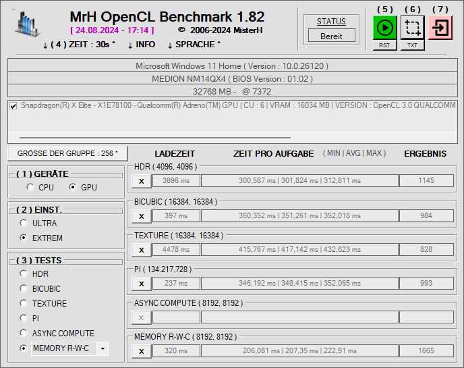This screenshot has width=464, height=368.
Task: Select the TEXTURE test radio button
Action: click(24, 303)
